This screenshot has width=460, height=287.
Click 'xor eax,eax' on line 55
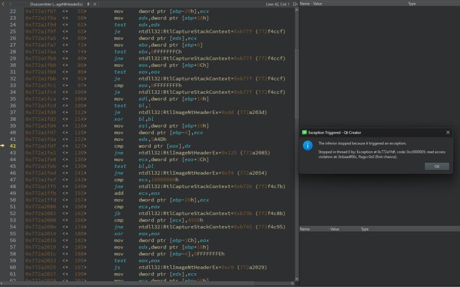click(x=137, y=234)
